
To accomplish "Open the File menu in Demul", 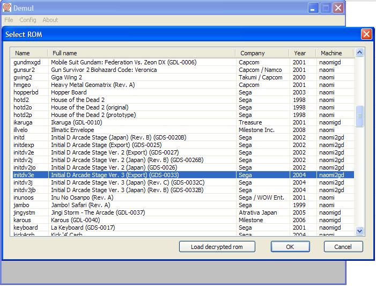I will [x=9, y=20].
